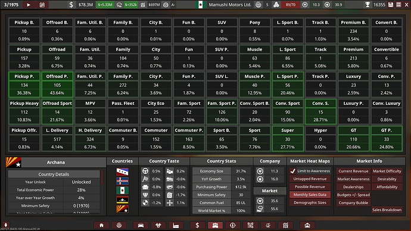The width and height of the screenshot is (411, 231).
Task: Select the green-white-red country flag
Action: click(x=123, y=191)
